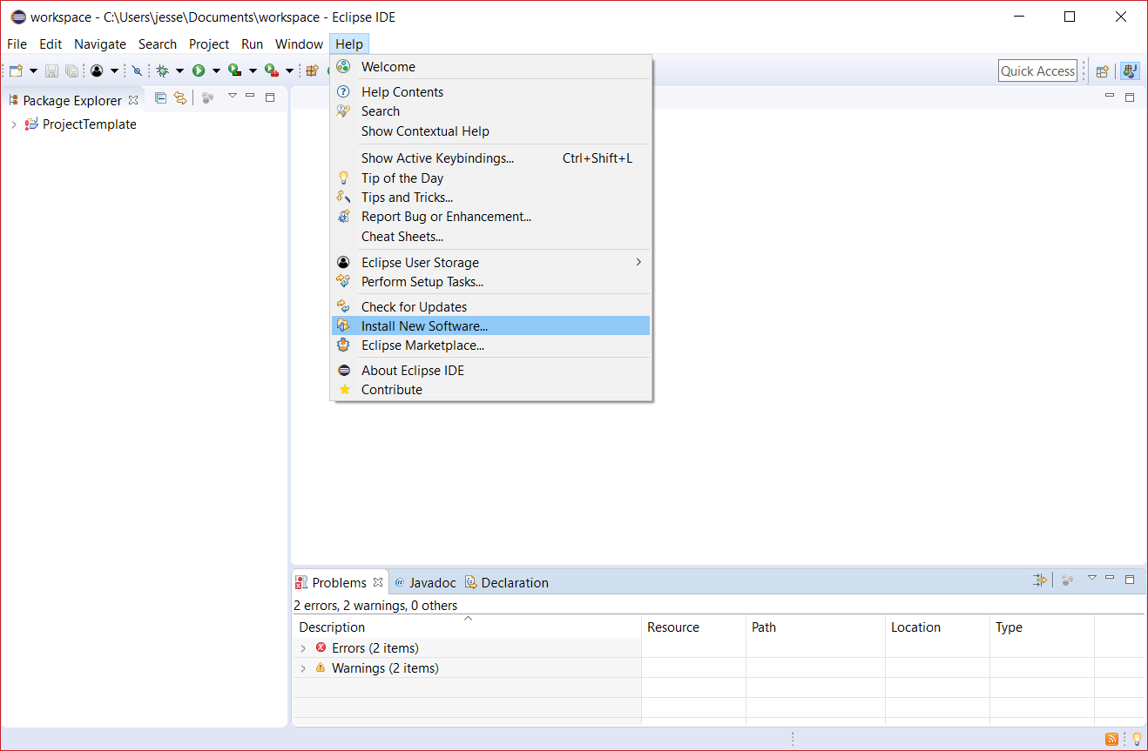Save all files with the Save All icon
The width and height of the screenshot is (1148, 751).
tap(70, 70)
